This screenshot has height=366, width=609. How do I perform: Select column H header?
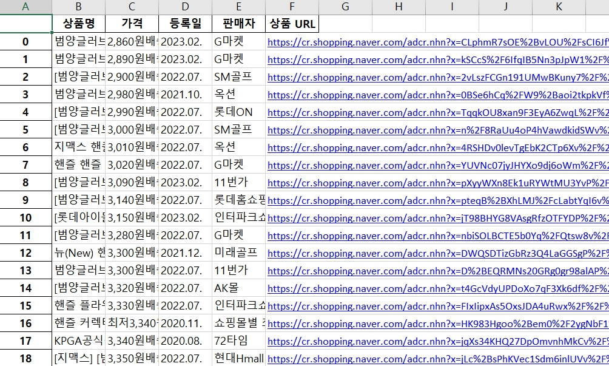pyautogui.click(x=399, y=7)
